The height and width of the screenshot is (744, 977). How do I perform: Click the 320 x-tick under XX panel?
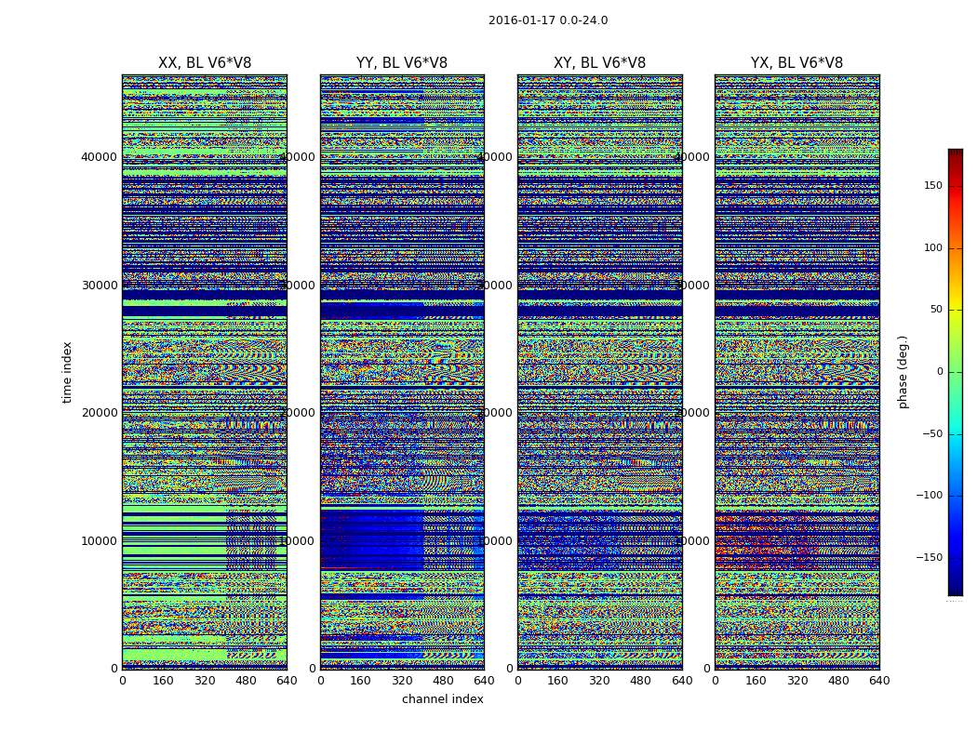click(205, 681)
